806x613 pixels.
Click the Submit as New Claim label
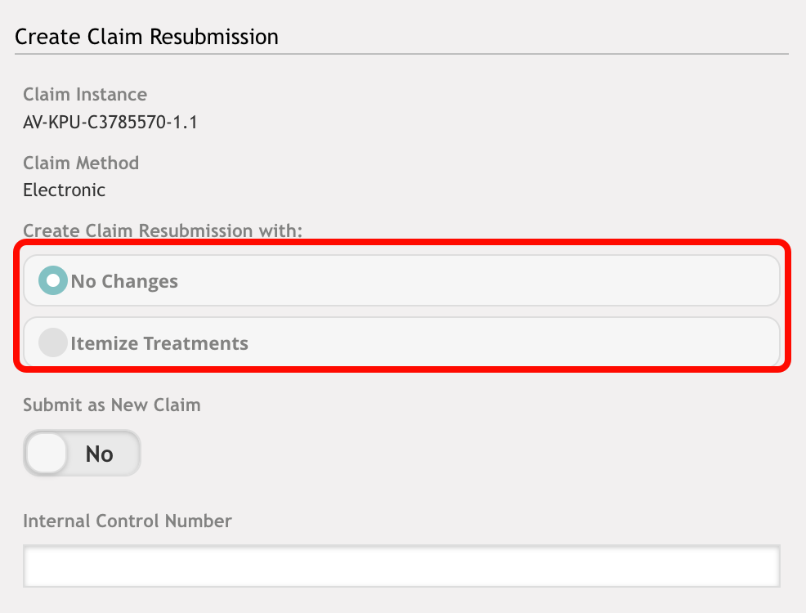(112, 405)
